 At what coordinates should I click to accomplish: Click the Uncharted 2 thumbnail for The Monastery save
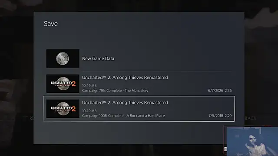tap(63, 84)
